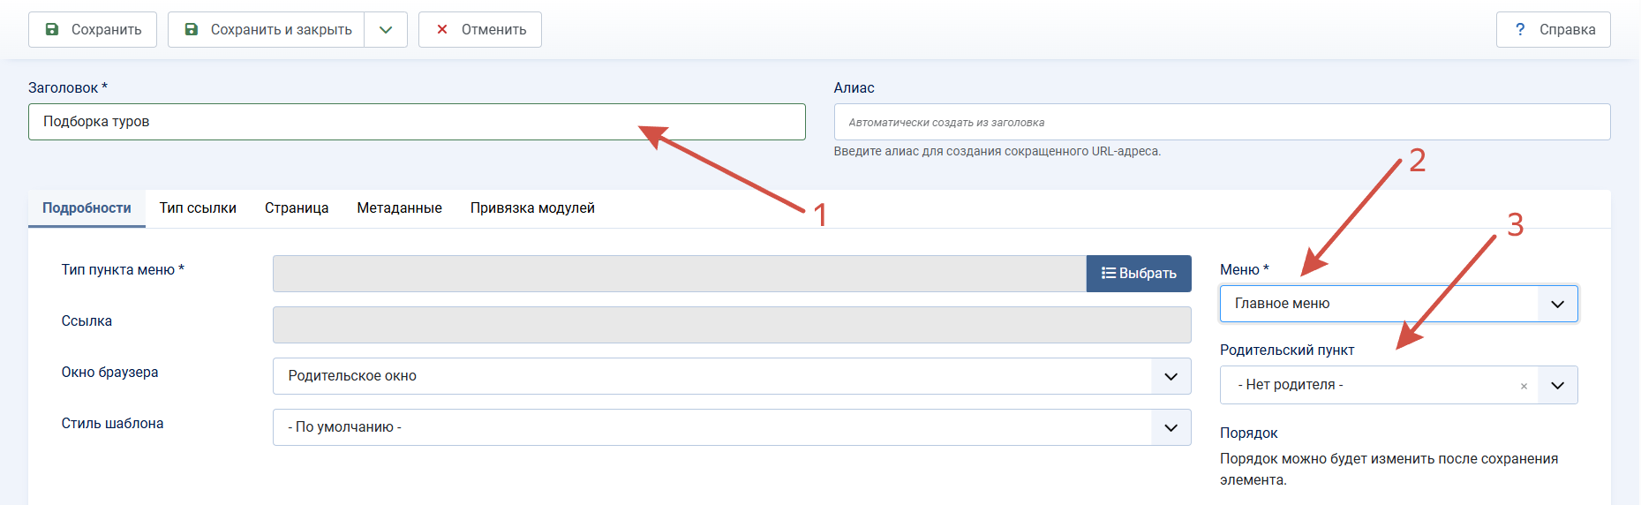Focus the Заголовок field with Подборка туров

click(417, 122)
